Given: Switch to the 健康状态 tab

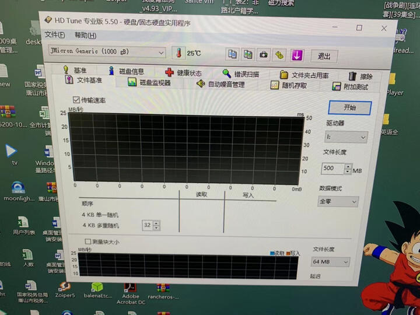Looking at the screenshot, I should [x=184, y=72].
